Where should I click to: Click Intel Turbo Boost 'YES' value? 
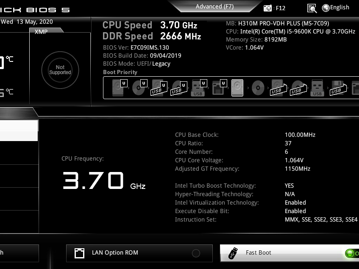(289, 186)
